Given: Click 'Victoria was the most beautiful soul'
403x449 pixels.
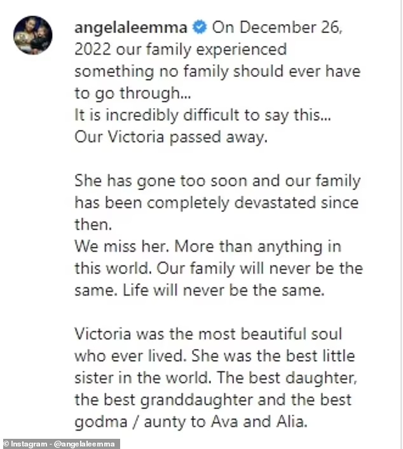Looking at the screenshot, I should coord(208,334).
